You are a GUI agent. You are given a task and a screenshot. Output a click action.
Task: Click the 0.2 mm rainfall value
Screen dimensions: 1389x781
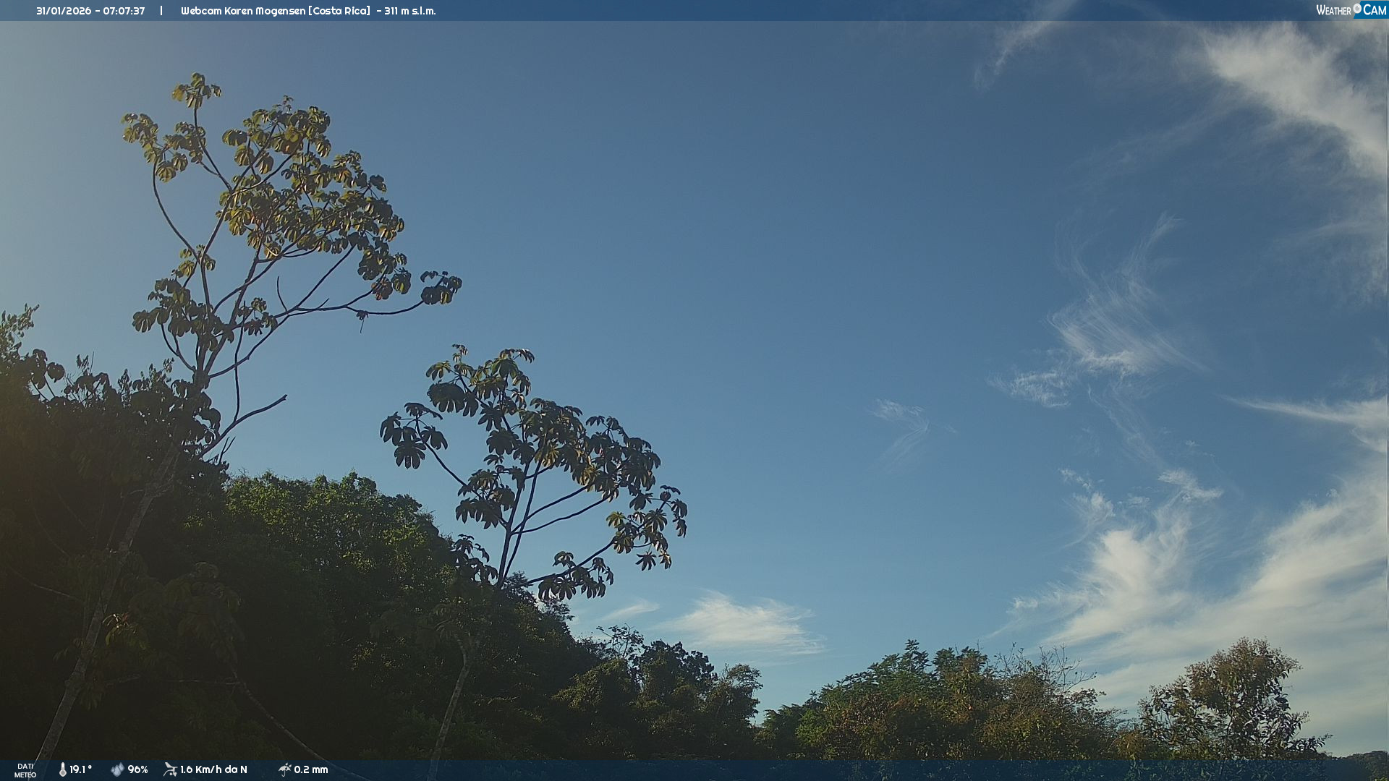coord(311,769)
